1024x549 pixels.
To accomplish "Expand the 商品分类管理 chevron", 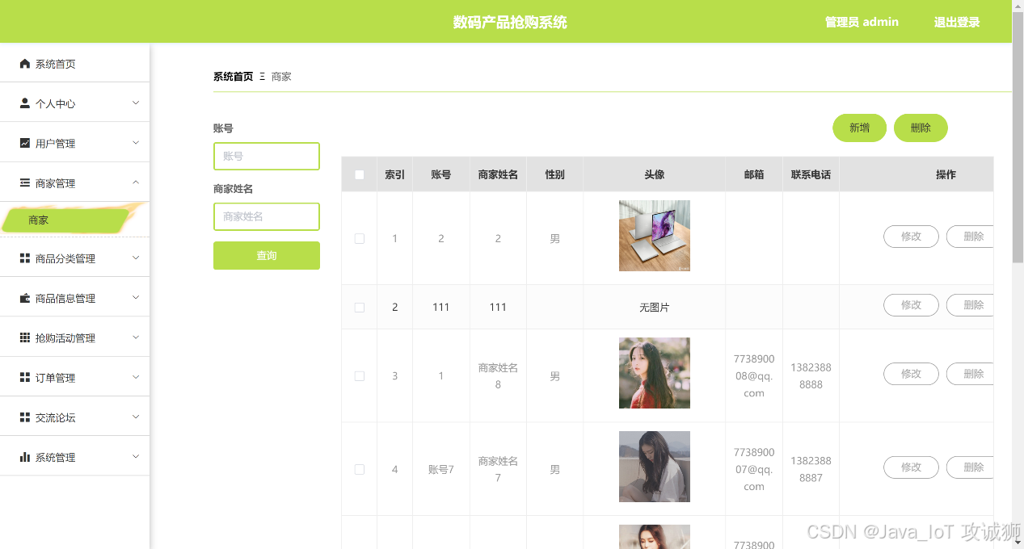I will (x=136, y=258).
